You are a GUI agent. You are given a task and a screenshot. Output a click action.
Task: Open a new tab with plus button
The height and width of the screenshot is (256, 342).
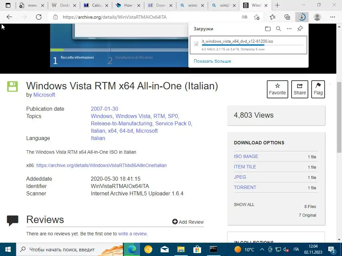click(x=277, y=5)
